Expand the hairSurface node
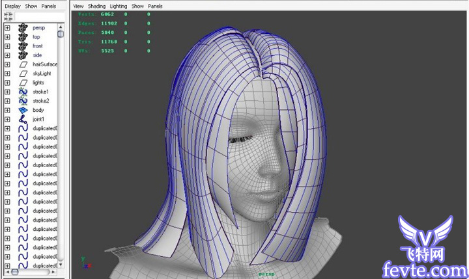Screen dimensions: 469x279 point(7,64)
